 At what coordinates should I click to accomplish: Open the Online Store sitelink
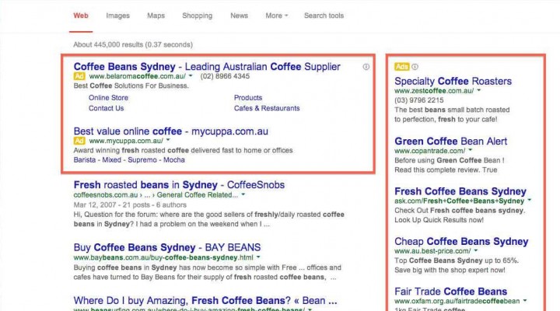[108, 98]
